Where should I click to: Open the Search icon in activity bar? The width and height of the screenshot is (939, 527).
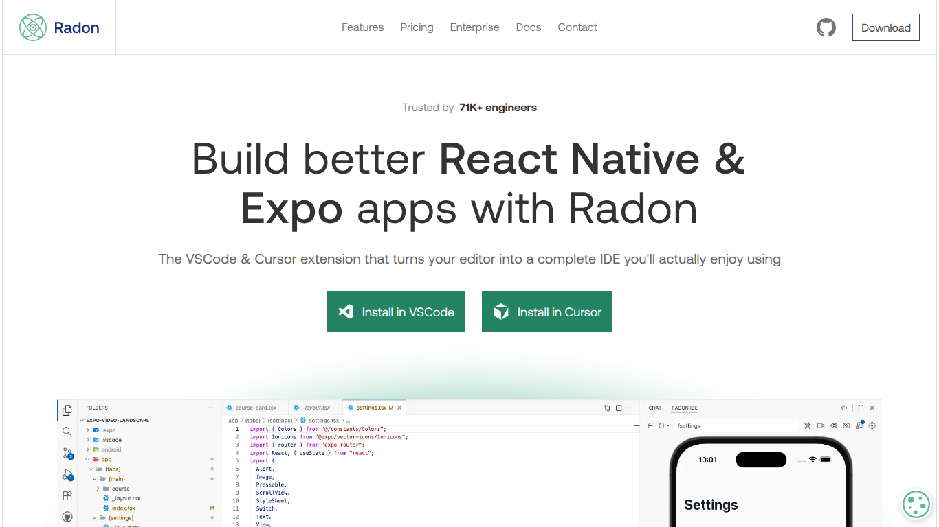coord(67,432)
